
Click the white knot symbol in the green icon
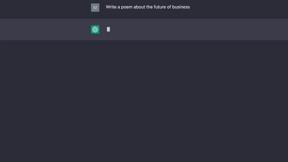click(x=95, y=30)
